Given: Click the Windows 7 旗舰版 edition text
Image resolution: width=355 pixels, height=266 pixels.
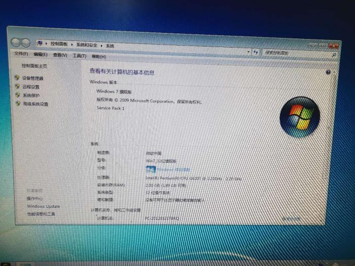Looking at the screenshot, I should pos(114,91).
